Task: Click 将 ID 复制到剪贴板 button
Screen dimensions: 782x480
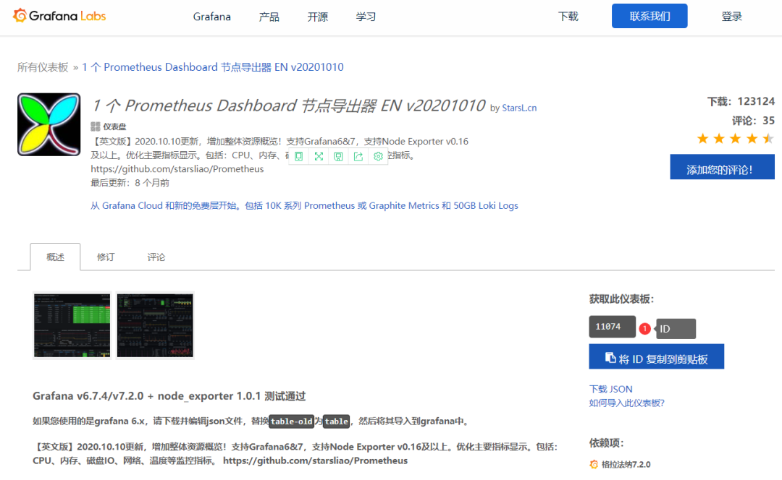Action: [656, 356]
